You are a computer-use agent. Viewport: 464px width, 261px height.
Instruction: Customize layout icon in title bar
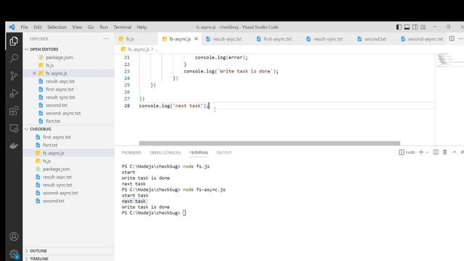[x=423, y=27]
